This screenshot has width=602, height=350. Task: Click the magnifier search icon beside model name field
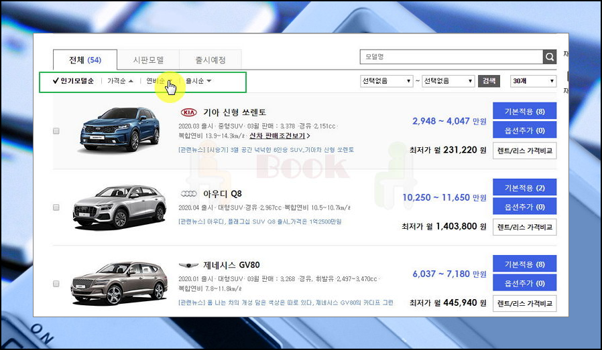click(550, 57)
